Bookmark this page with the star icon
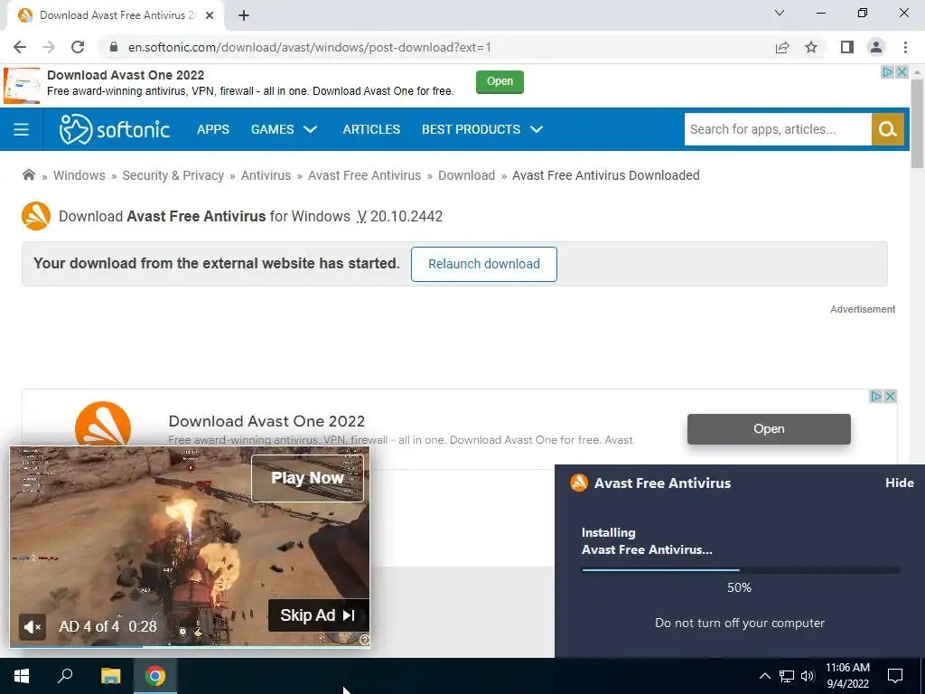925x694 pixels. coord(811,47)
